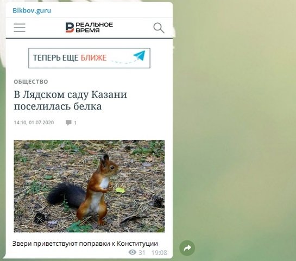Open the Лядском саду Казани headline
Image resolution: width=296 pixels, height=261 pixels.
tap(71, 100)
